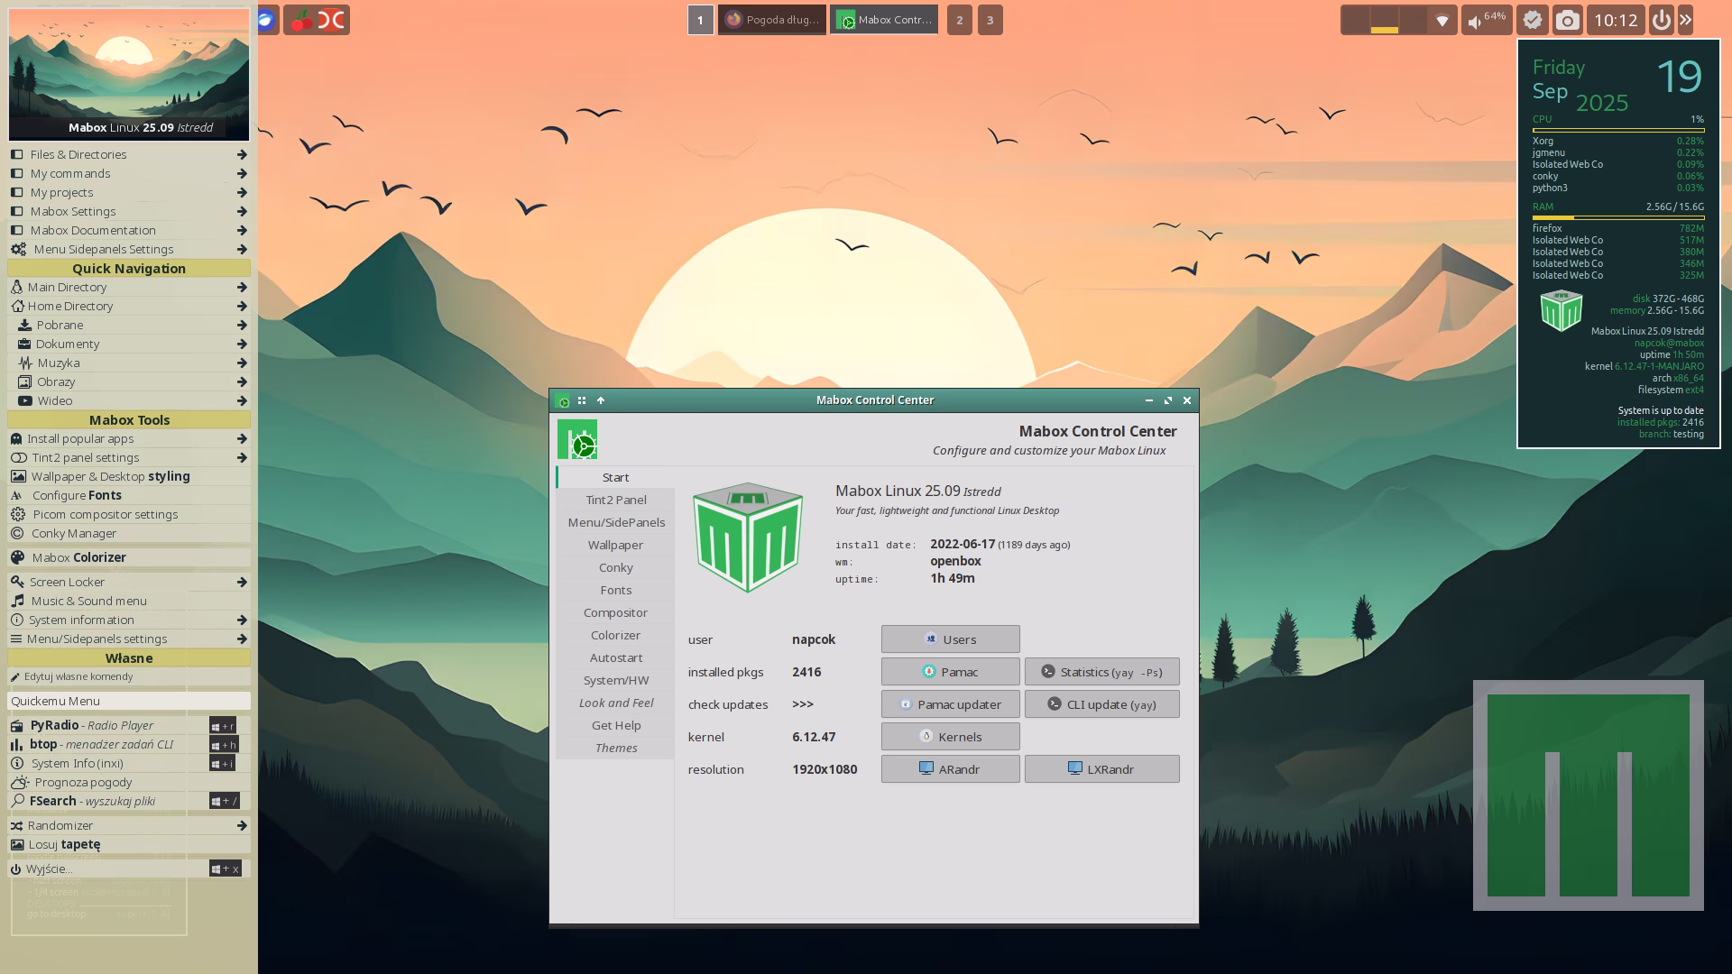Click the double-chevron icon at panel's right end
Viewport: 1732px width, 974px height.
(x=1685, y=20)
